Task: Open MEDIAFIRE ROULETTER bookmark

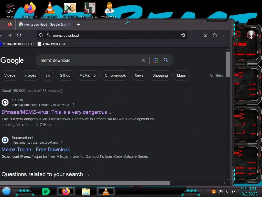Action: (x=17, y=44)
